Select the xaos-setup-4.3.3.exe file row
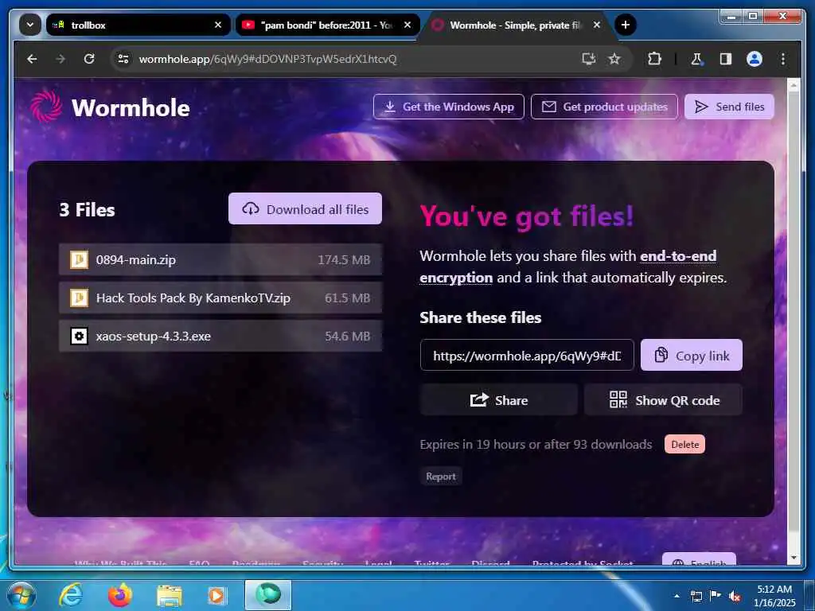Screen dimensions: 815x611 coord(220,337)
